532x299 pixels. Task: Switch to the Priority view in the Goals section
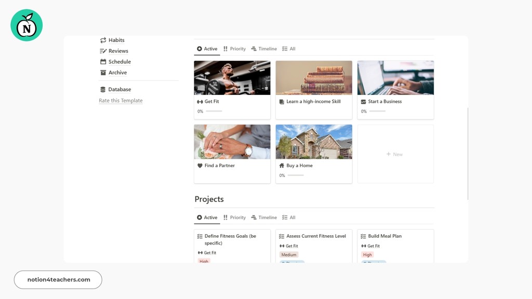[238, 48]
